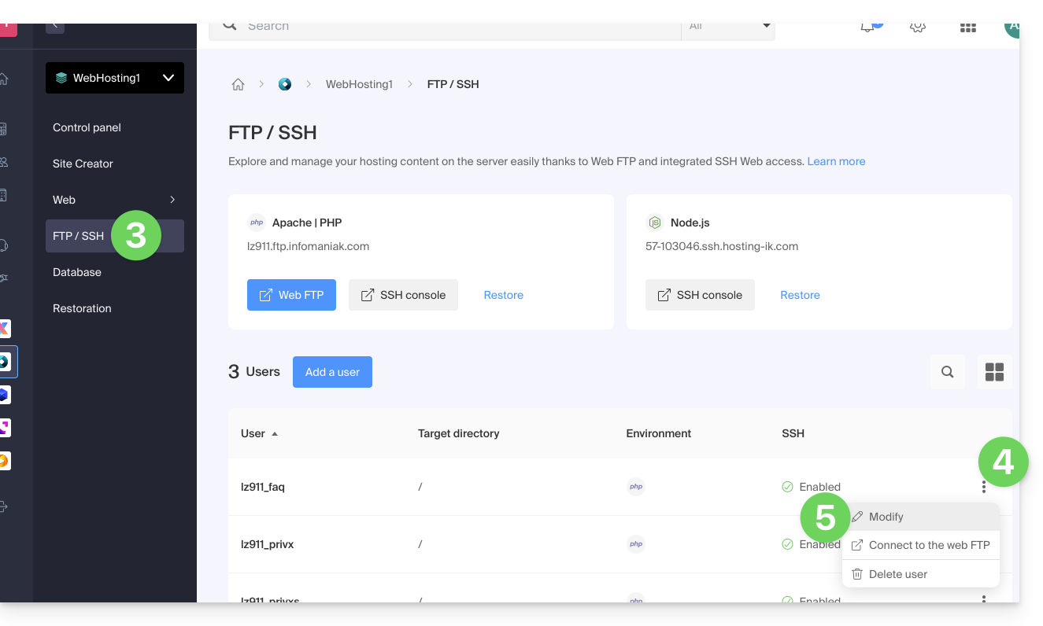Viewport: 1043px width, 626px height.
Task: Open Control panel in the sidebar
Action: coord(87,127)
